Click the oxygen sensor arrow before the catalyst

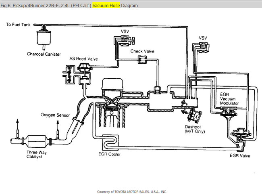coord(58,130)
